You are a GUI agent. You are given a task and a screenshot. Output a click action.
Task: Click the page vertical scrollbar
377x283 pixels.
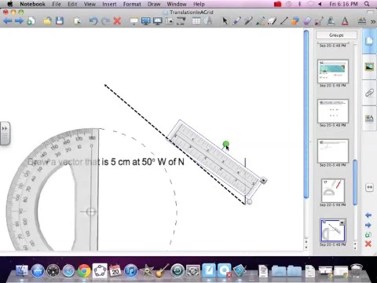point(306,114)
